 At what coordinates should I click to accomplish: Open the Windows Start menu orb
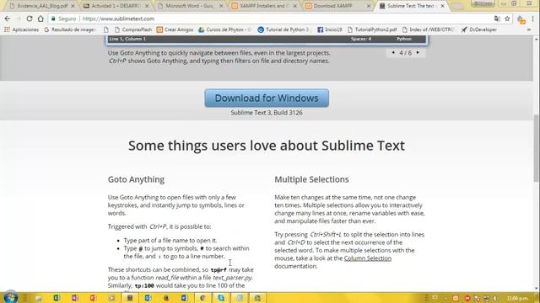click(x=10, y=297)
